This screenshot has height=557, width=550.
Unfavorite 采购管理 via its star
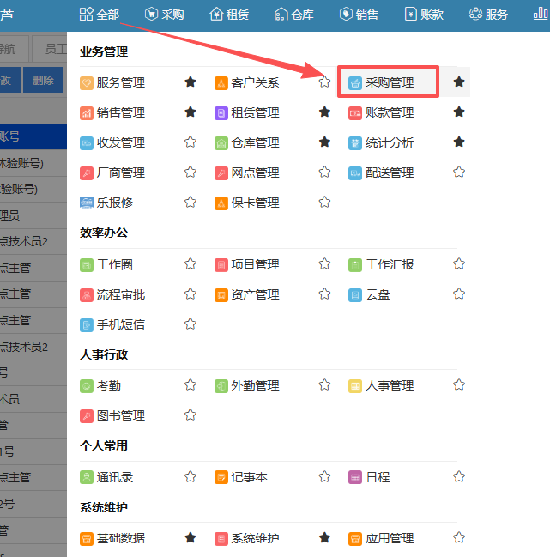(x=459, y=82)
